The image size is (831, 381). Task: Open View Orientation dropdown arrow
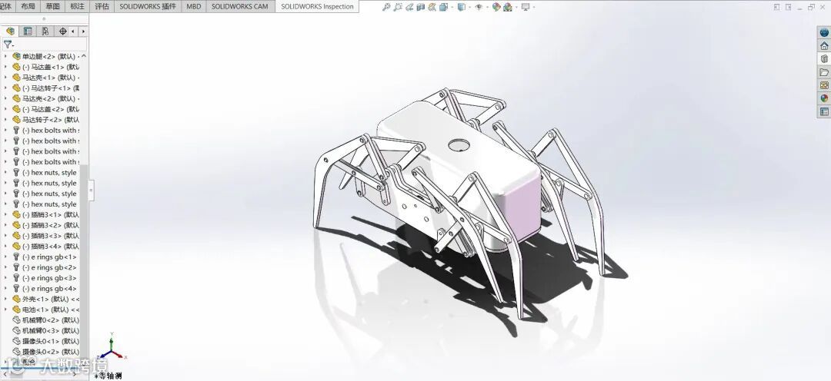[x=452, y=7]
